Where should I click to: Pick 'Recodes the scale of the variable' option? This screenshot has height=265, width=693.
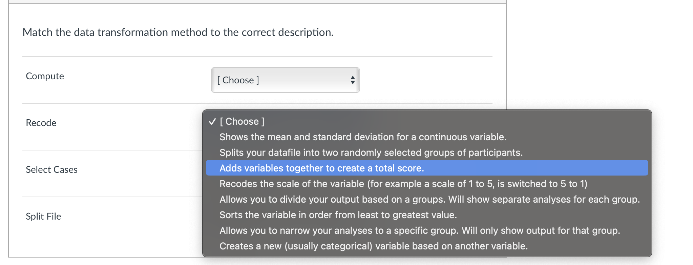click(x=404, y=184)
